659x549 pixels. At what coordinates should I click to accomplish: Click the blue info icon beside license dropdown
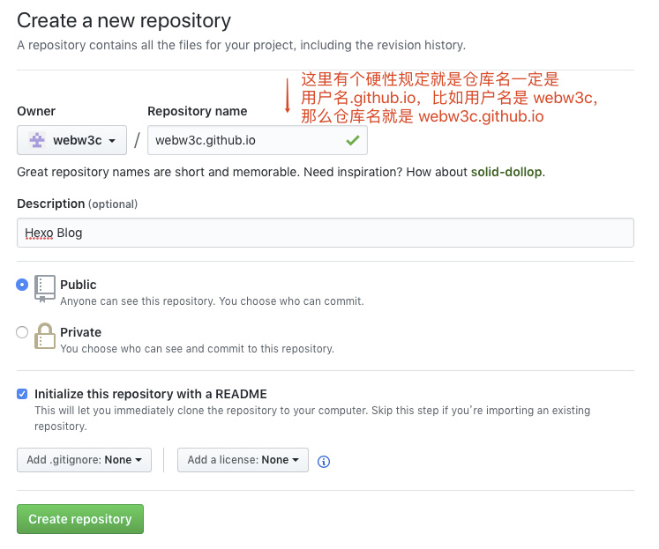[x=324, y=461]
